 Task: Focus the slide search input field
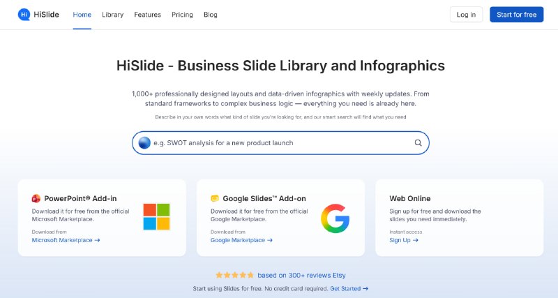(281, 143)
